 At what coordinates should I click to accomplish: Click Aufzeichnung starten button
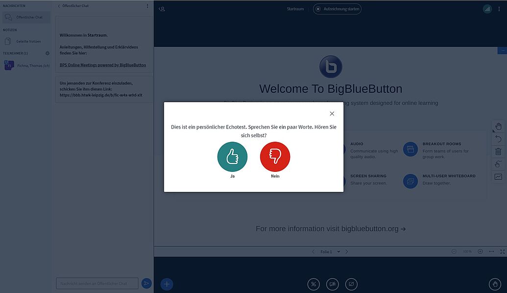[x=337, y=9]
